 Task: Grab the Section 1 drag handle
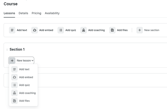click(7, 50)
